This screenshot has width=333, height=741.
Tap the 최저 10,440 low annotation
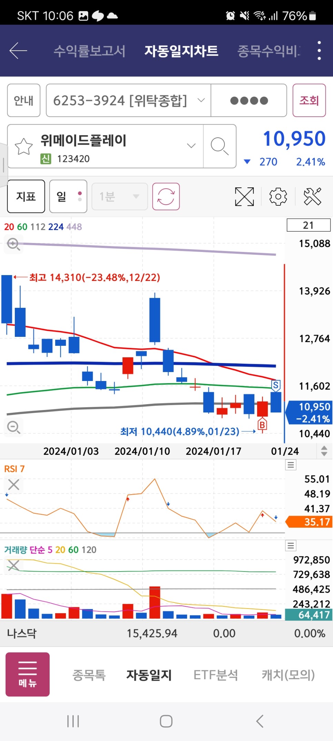click(180, 431)
